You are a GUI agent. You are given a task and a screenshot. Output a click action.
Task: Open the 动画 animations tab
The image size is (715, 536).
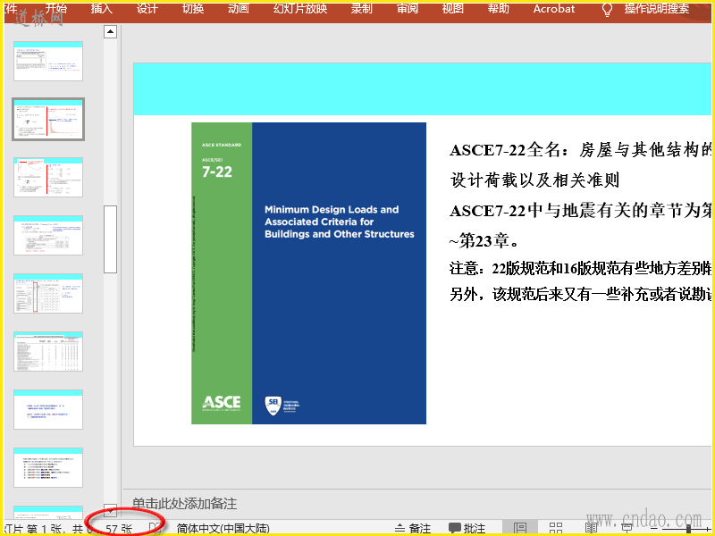(239, 8)
